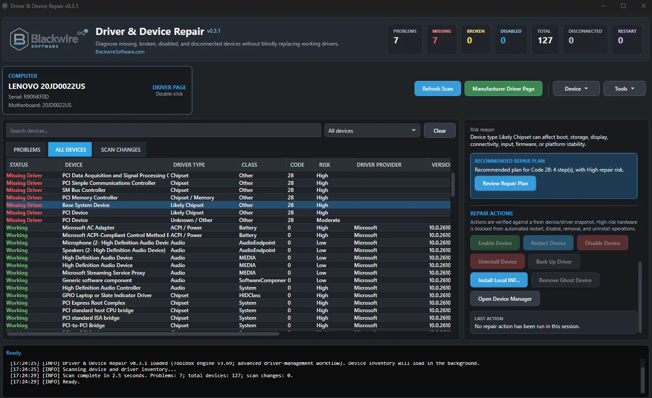Screen dimensions: 652x398
Task: Open the BlackwireSoftware.com link
Action: tap(120, 52)
